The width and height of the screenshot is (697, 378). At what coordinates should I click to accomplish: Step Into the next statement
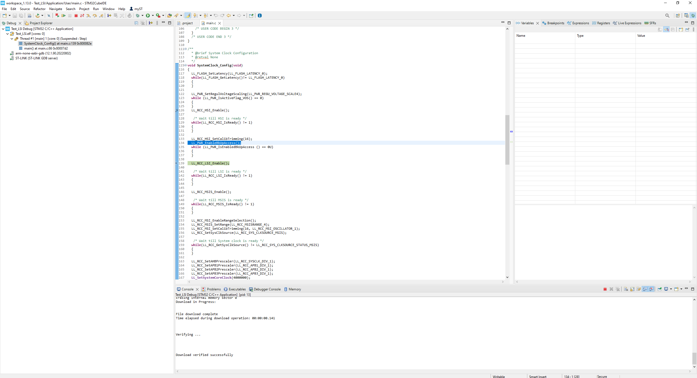coord(88,16)
